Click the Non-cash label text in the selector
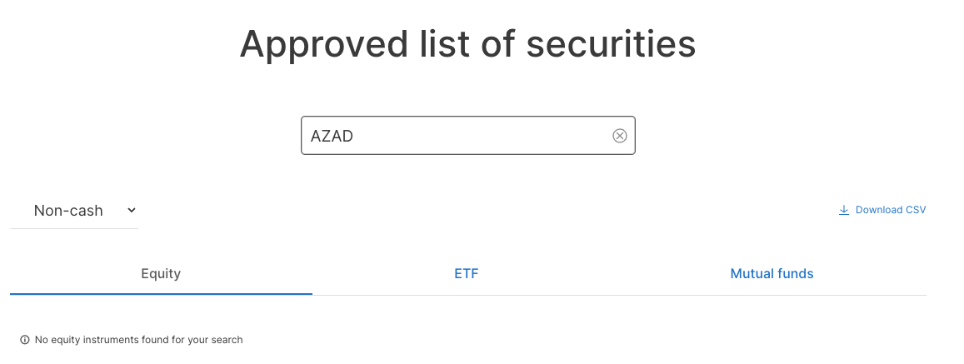The image size is (964, 364). (x=68, y=210)
